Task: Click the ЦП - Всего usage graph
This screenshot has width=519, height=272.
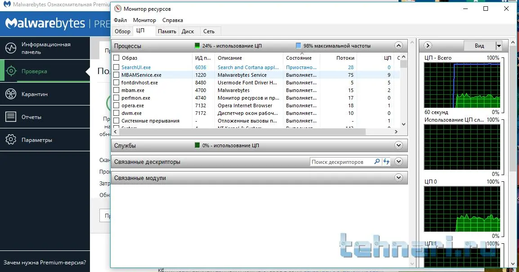Action: tap(462, 85)
